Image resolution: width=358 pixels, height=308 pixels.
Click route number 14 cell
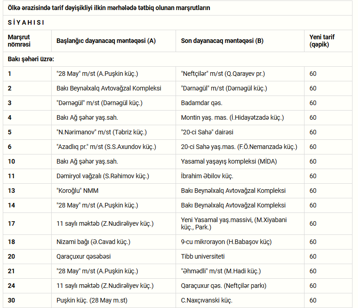coord(27,205)
